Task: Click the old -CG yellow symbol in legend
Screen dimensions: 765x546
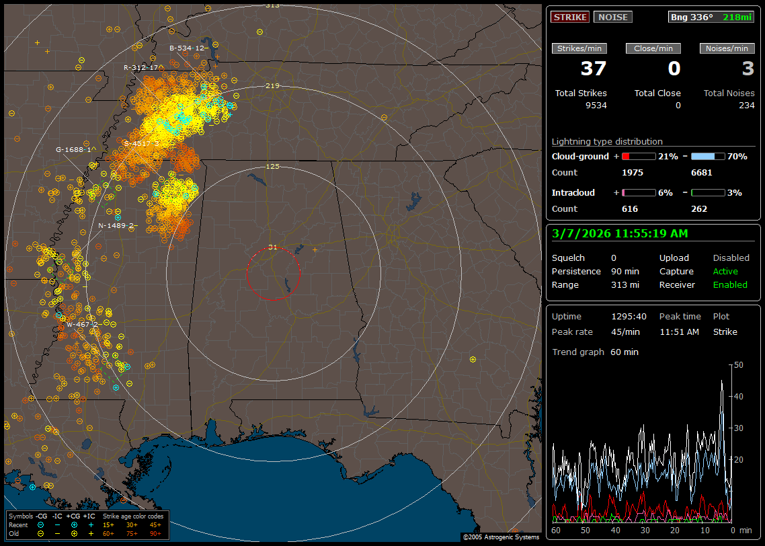Action: tap(41, 533)
